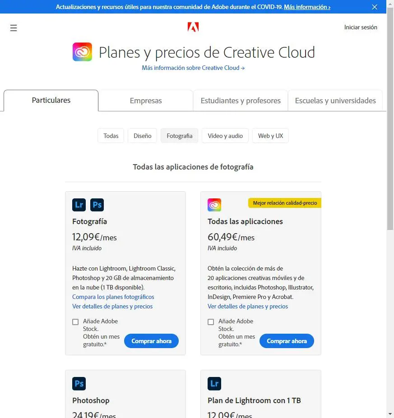The height and width of the screenshot is (418, 394).
Task: Open Ver detalles de planes in Todas las aplicaciones card
Action: coord(248,306)
